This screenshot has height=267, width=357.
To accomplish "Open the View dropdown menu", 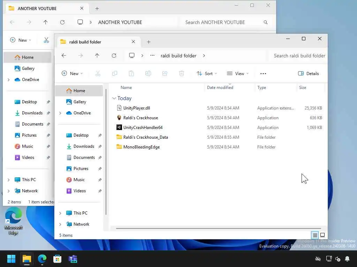I will [x=238, y=74].
